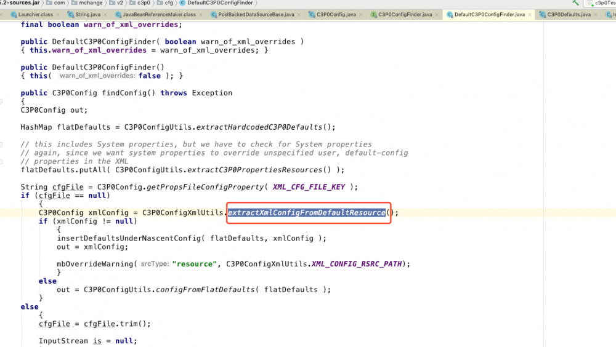Click the InputStream type declaration
The width and height of the screenshot is (616, 347).
tap(63, 341)
